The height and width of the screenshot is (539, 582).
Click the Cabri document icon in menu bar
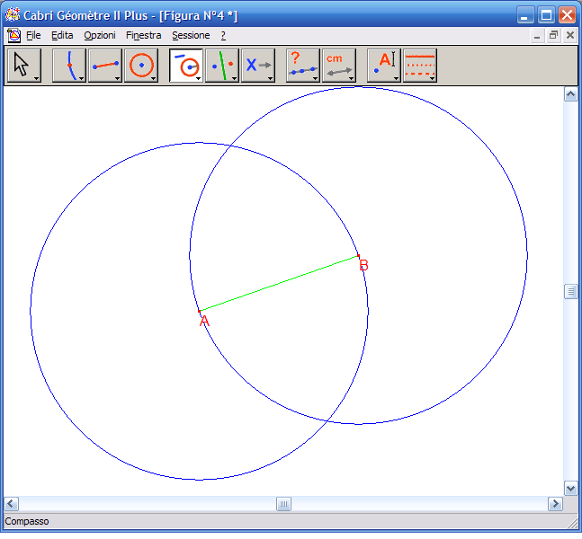13,36
